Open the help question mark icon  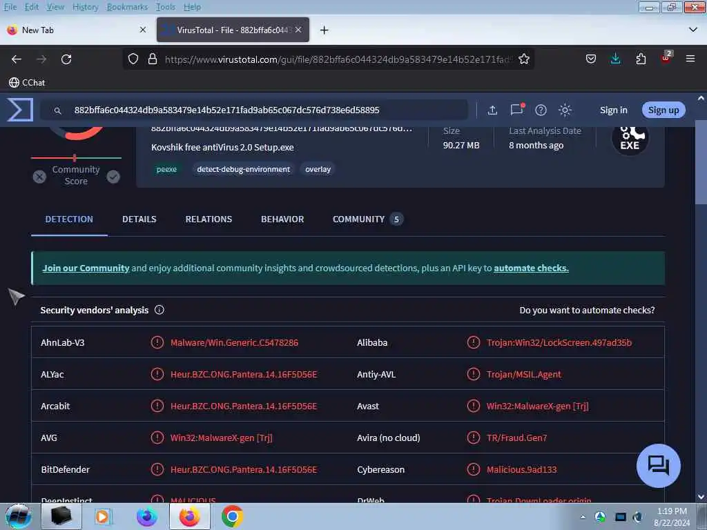[541, 110]
